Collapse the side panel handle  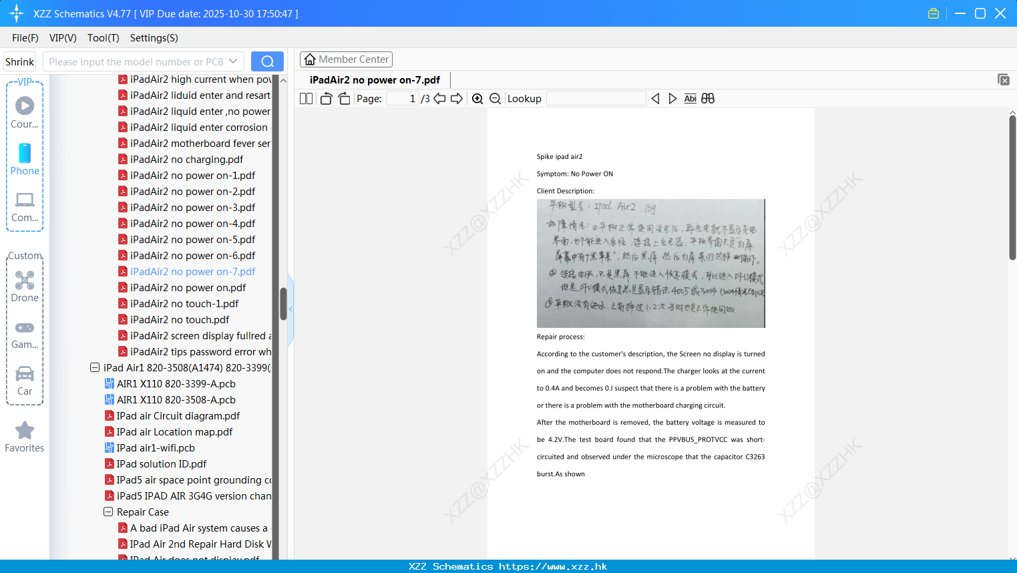pyautogui.click(x=290, y=310)
